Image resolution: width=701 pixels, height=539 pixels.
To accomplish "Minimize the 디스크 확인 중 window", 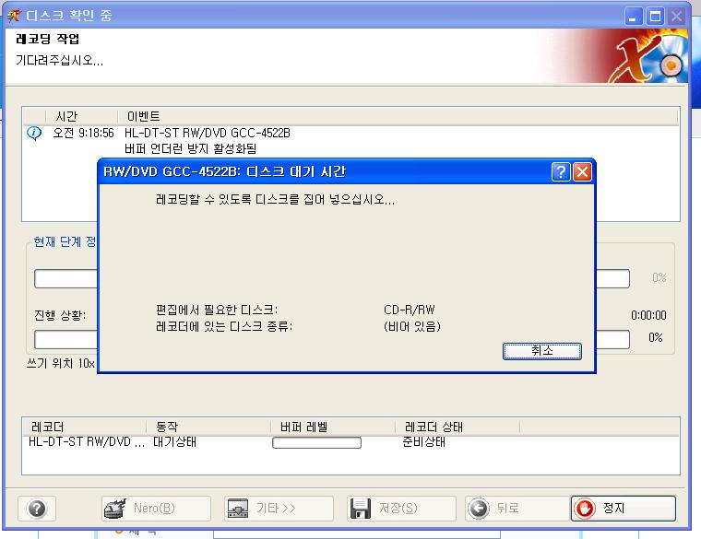I will [x=634, y=17].
